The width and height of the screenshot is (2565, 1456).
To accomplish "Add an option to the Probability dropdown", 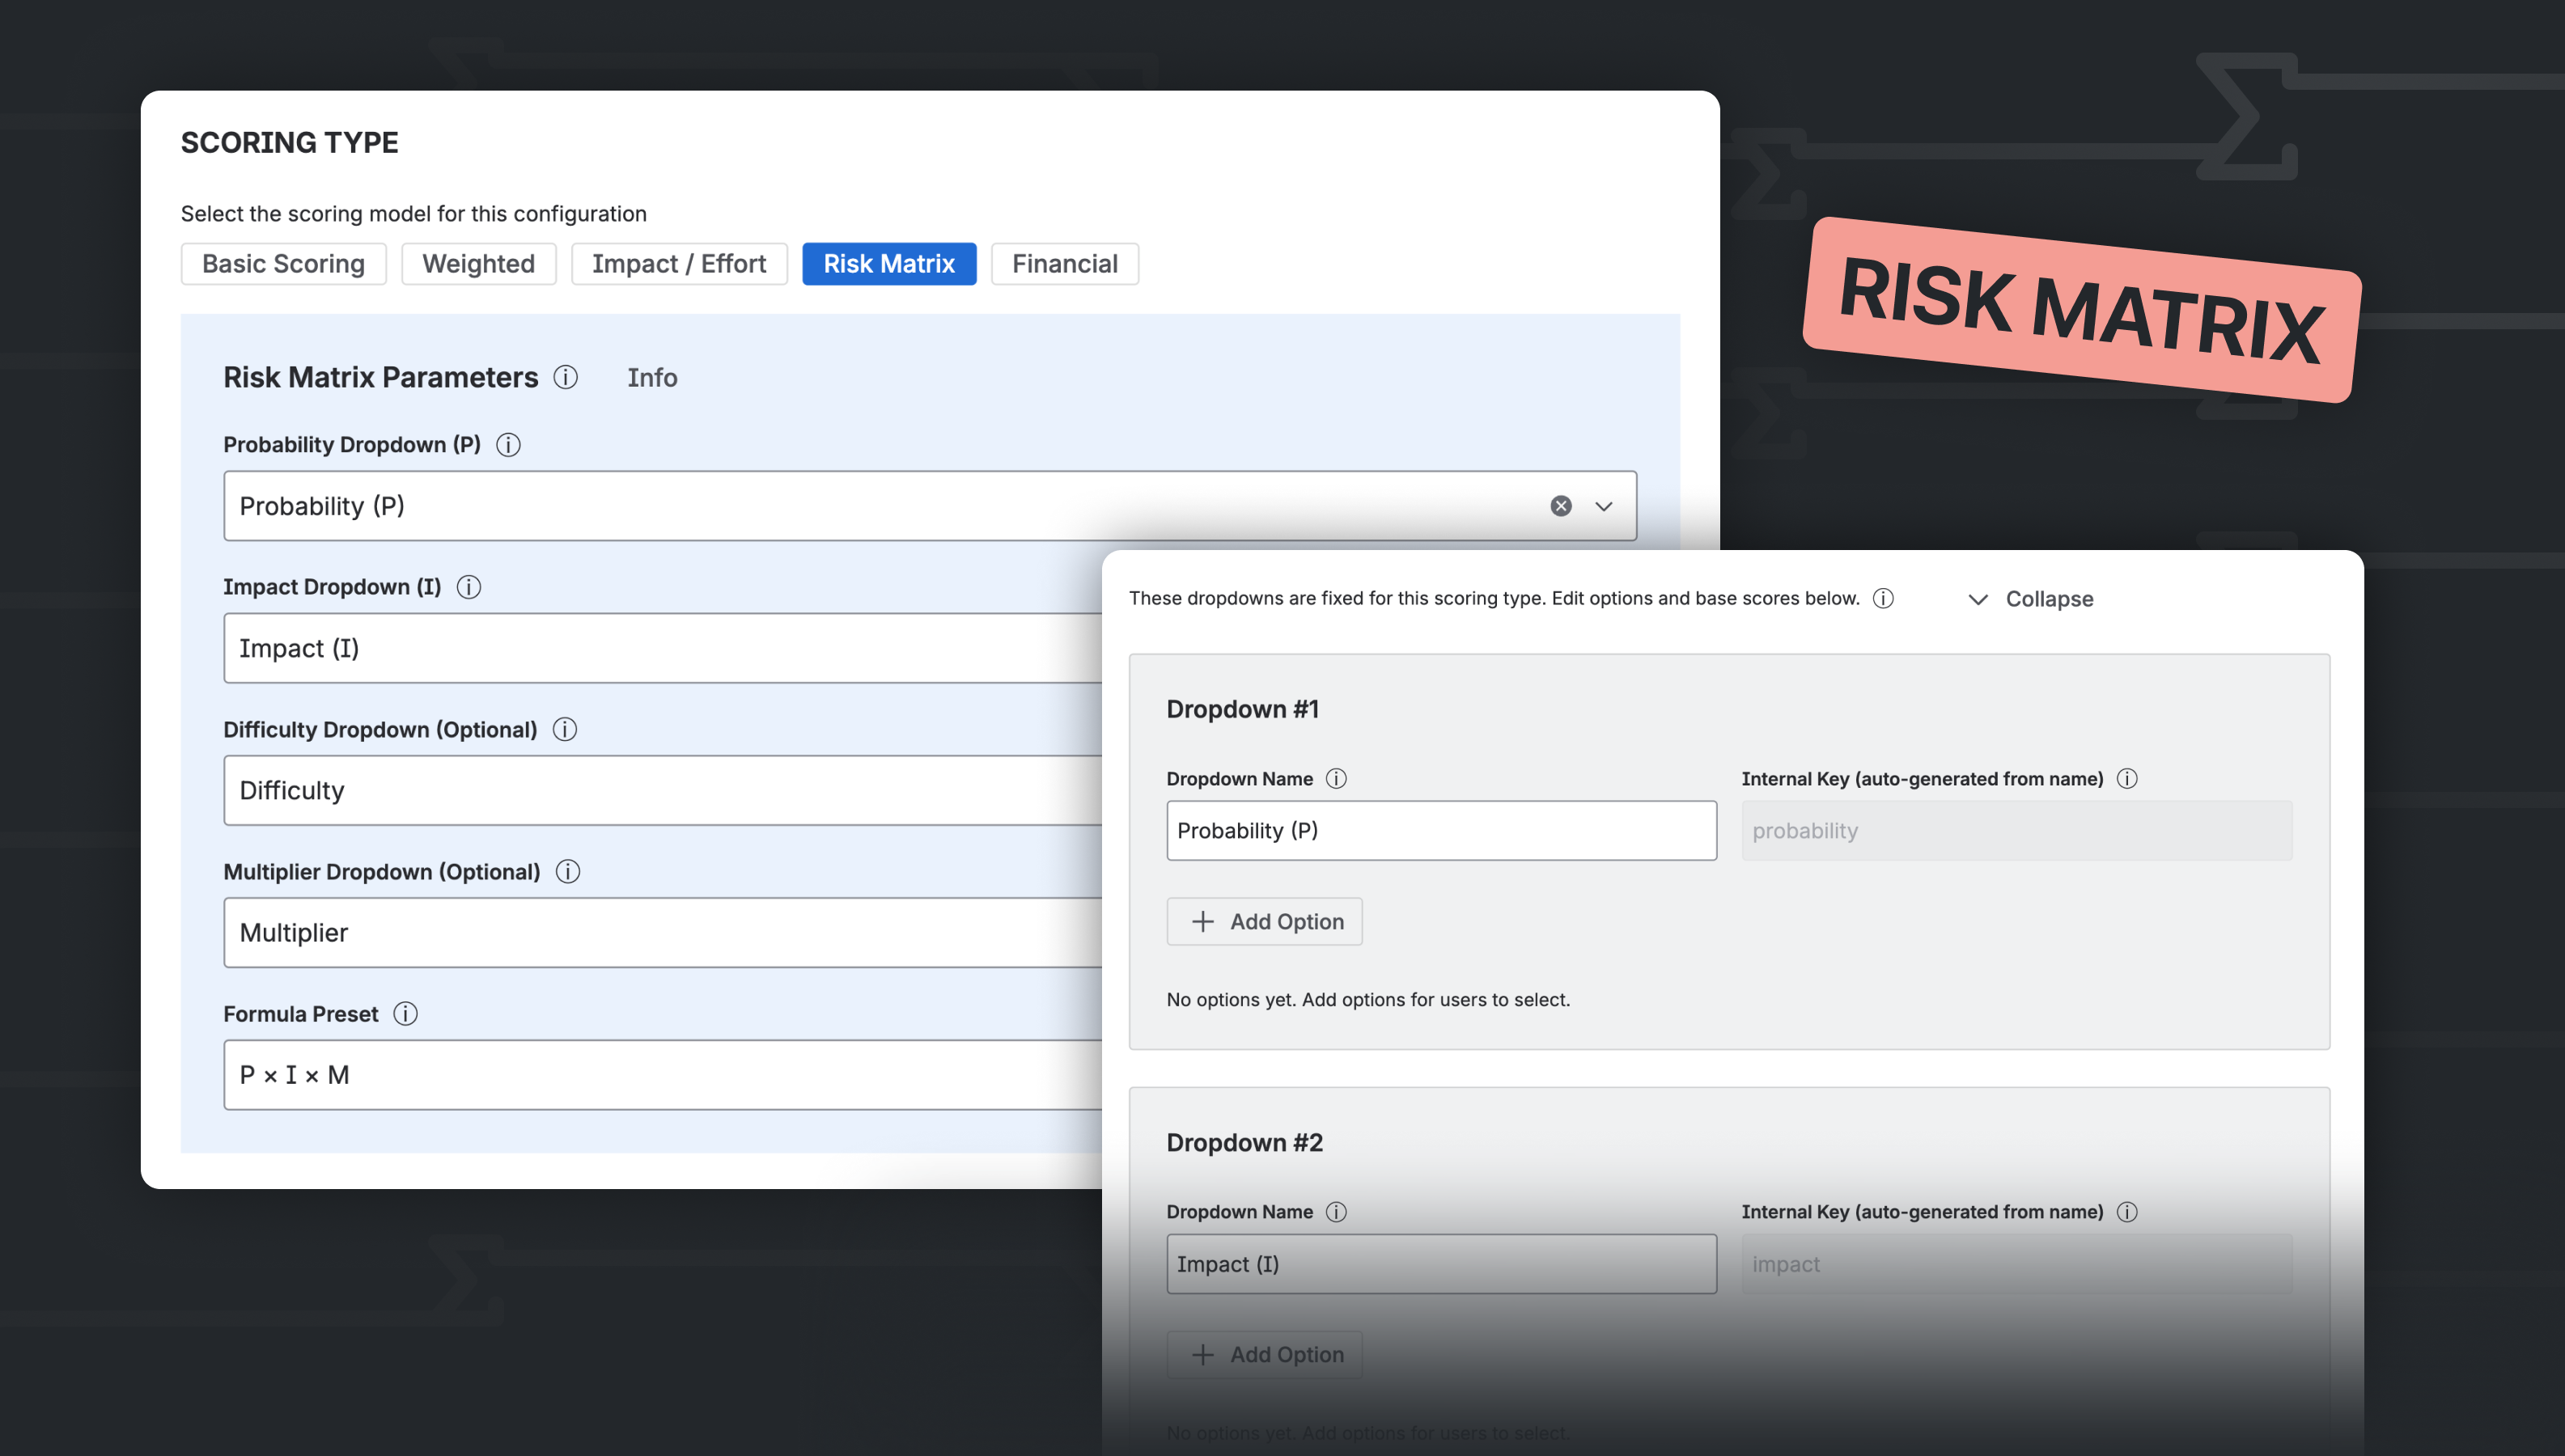I will 1264,921.
